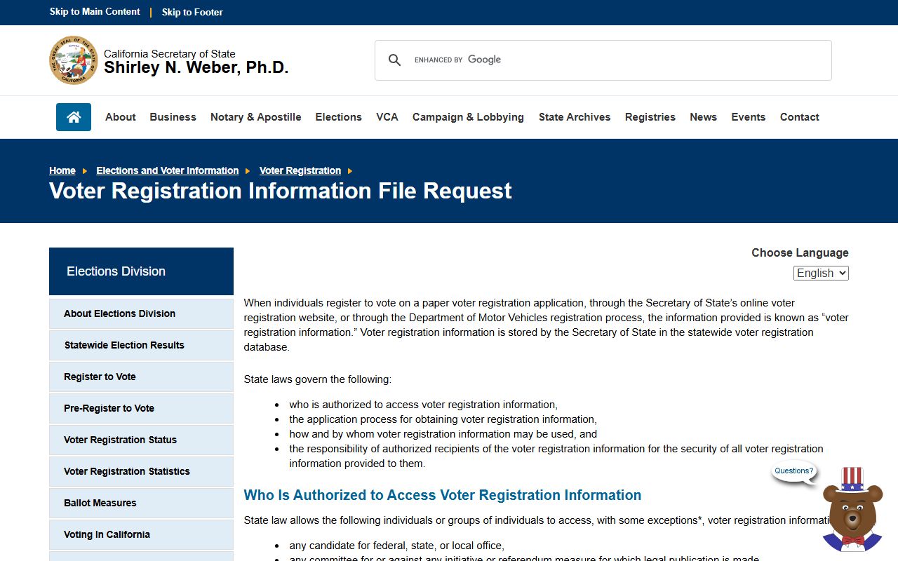Open Voter Registration breadcrumb link

pos(300,170)
